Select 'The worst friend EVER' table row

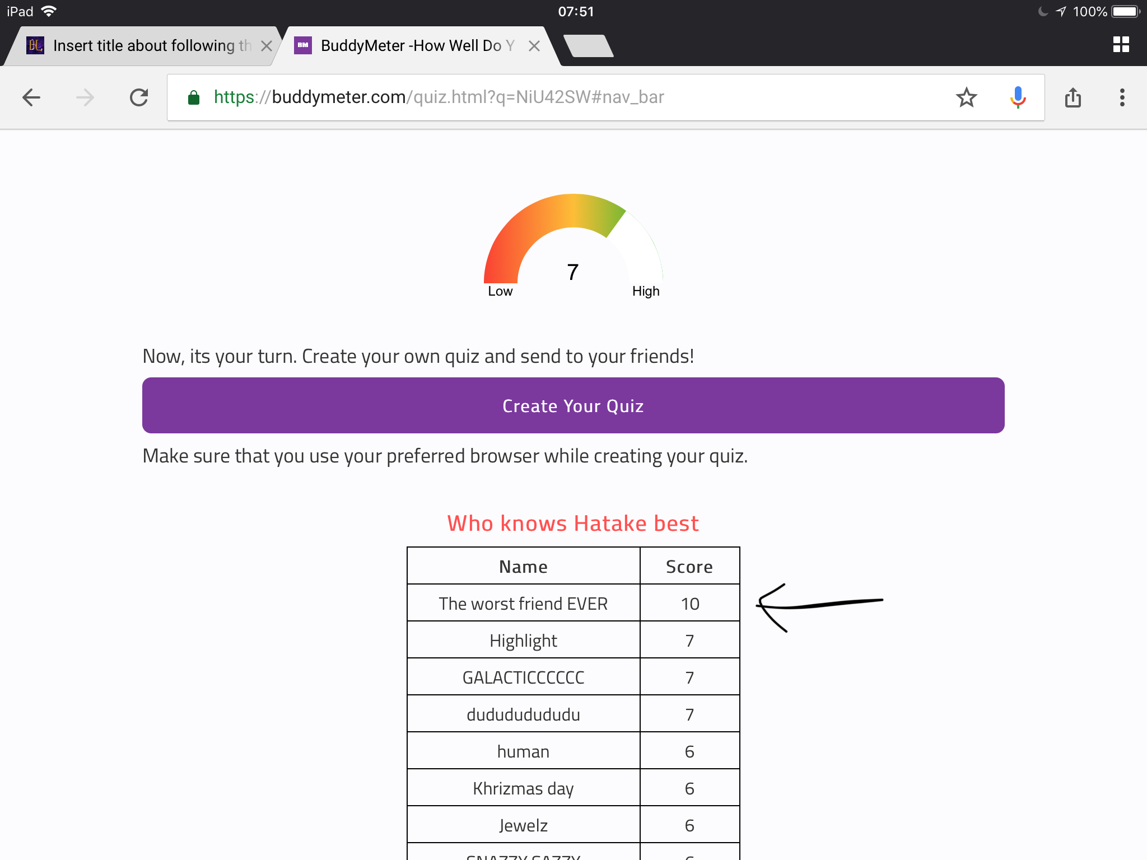[x=573, y=603]
